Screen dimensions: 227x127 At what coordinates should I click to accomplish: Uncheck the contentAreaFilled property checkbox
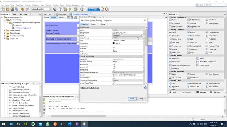click(114, 83)
